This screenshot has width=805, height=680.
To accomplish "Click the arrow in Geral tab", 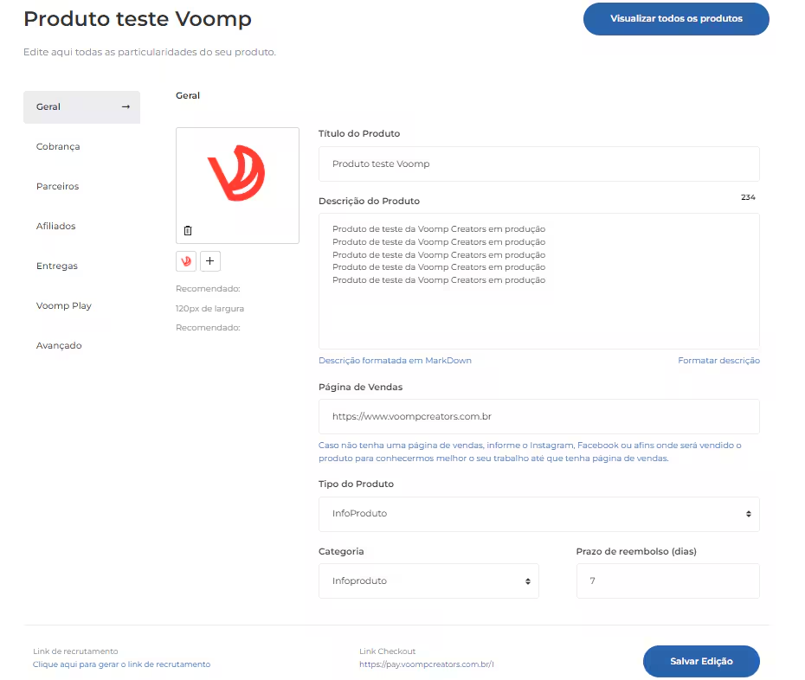I will [x=126, y=106].
